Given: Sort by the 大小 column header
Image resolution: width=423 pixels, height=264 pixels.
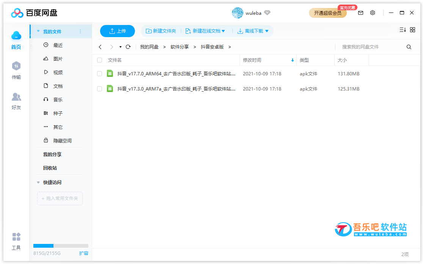Looking at the screenshot, I should pyautogui.click(x=342, y=60).
